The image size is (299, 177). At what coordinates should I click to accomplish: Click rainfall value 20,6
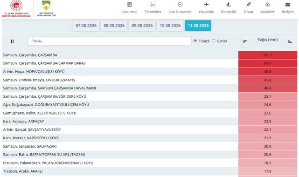click(x=268, y=155)
